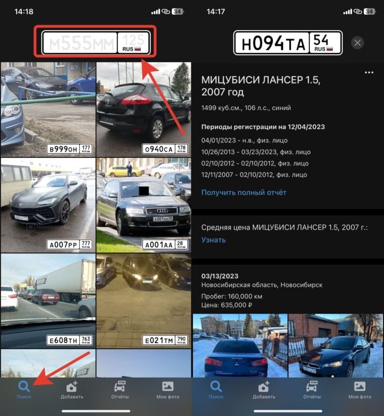Screen dimensions: 384x416
Task: Select the Цена: 635,000 ₽ text
Action: 227,305
